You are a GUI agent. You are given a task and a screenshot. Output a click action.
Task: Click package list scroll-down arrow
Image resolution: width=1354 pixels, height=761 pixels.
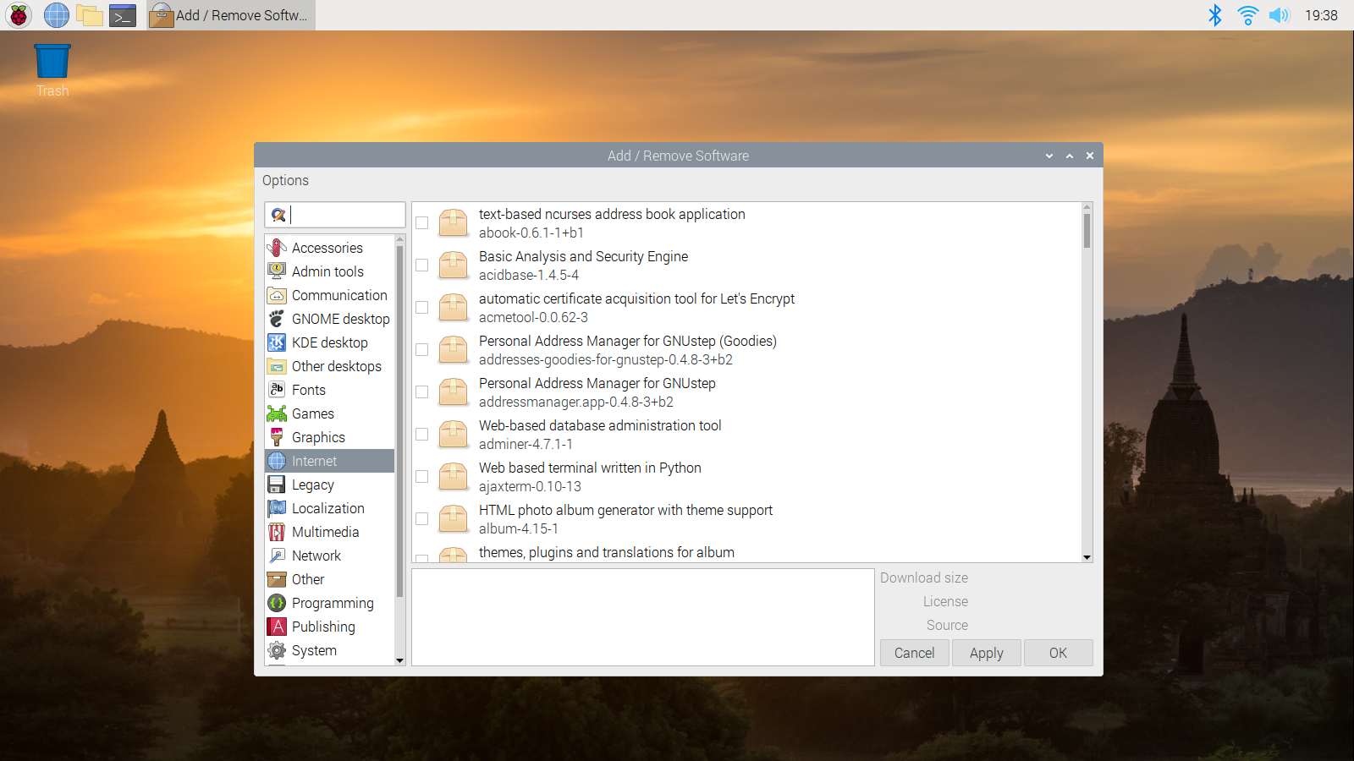[x=1087, y=557]
